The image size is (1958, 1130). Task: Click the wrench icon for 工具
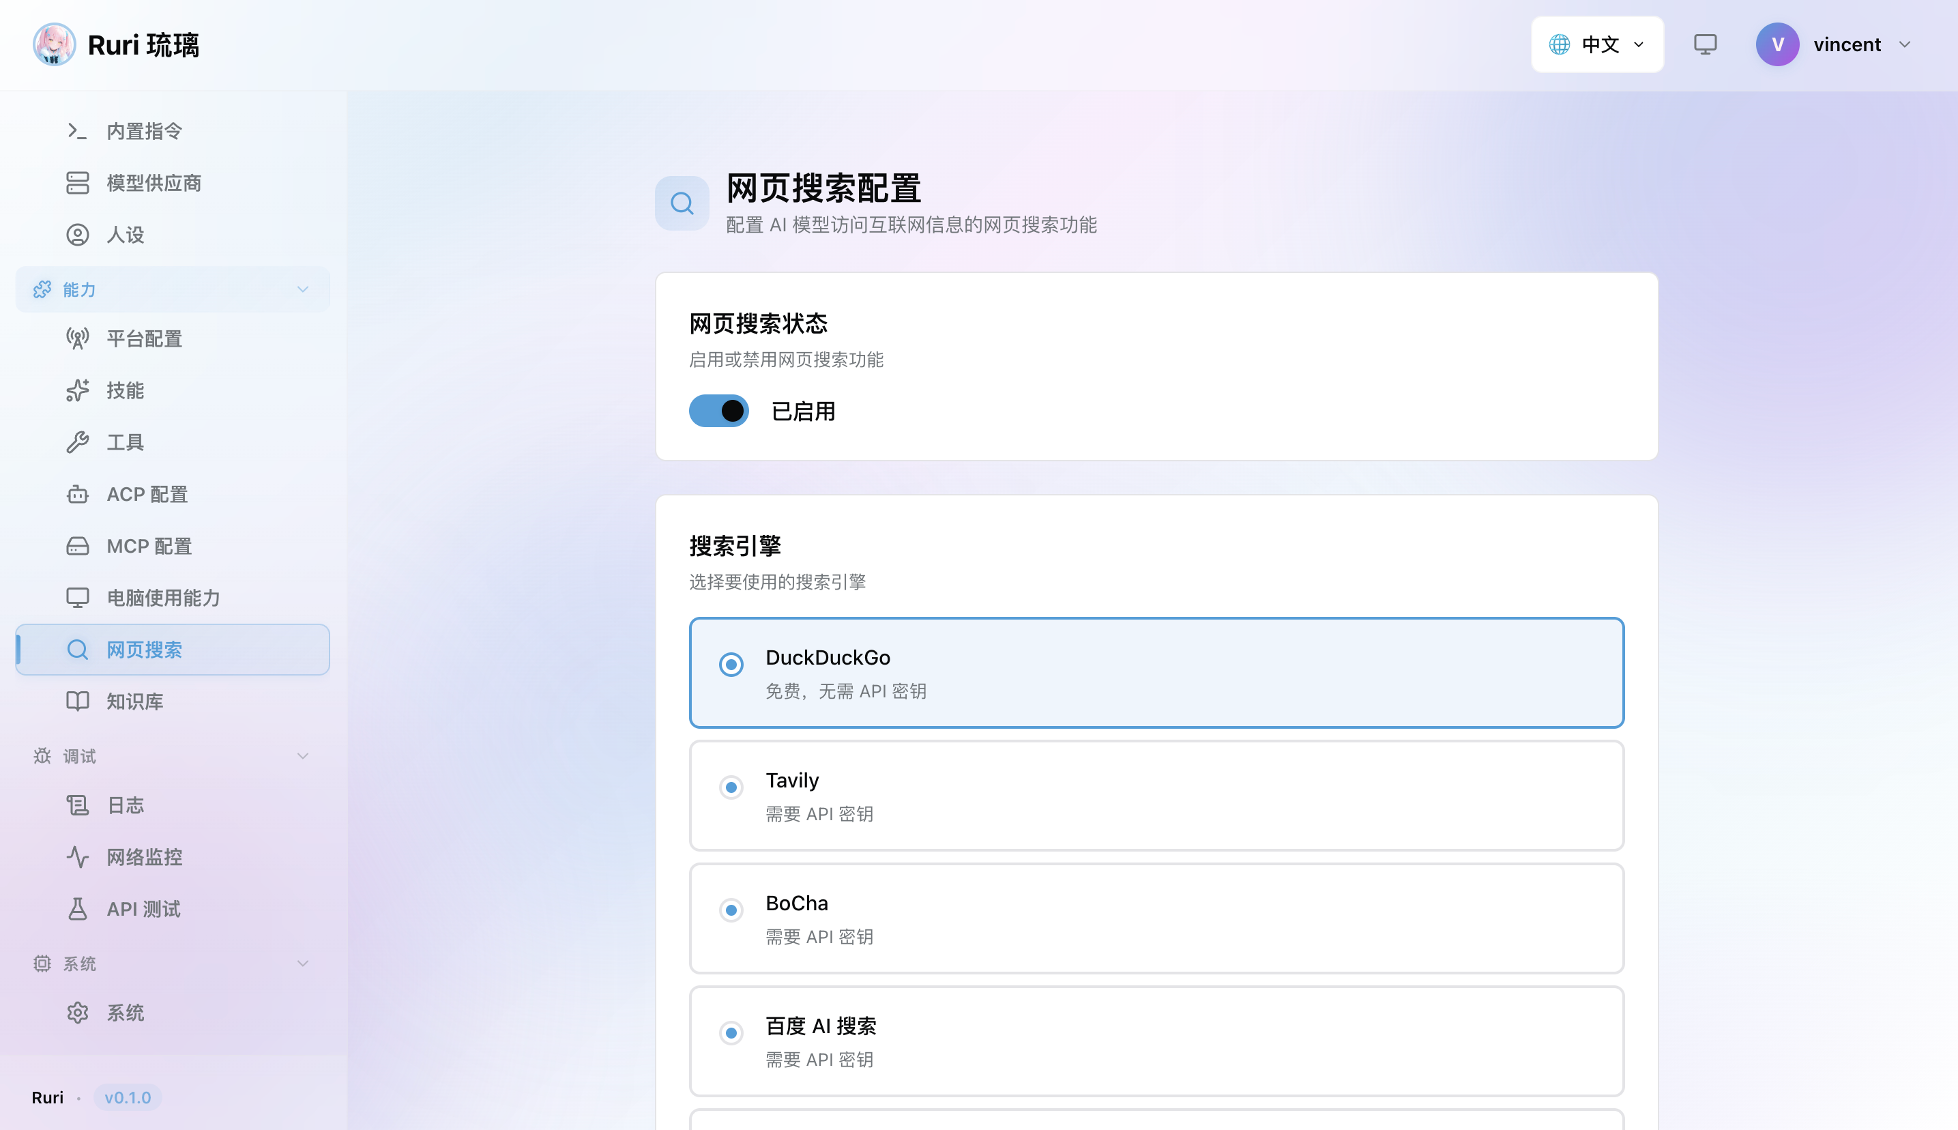point(78,442)
